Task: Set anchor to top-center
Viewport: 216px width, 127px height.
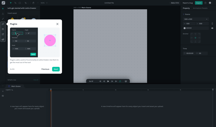Action: coord(195,34)
